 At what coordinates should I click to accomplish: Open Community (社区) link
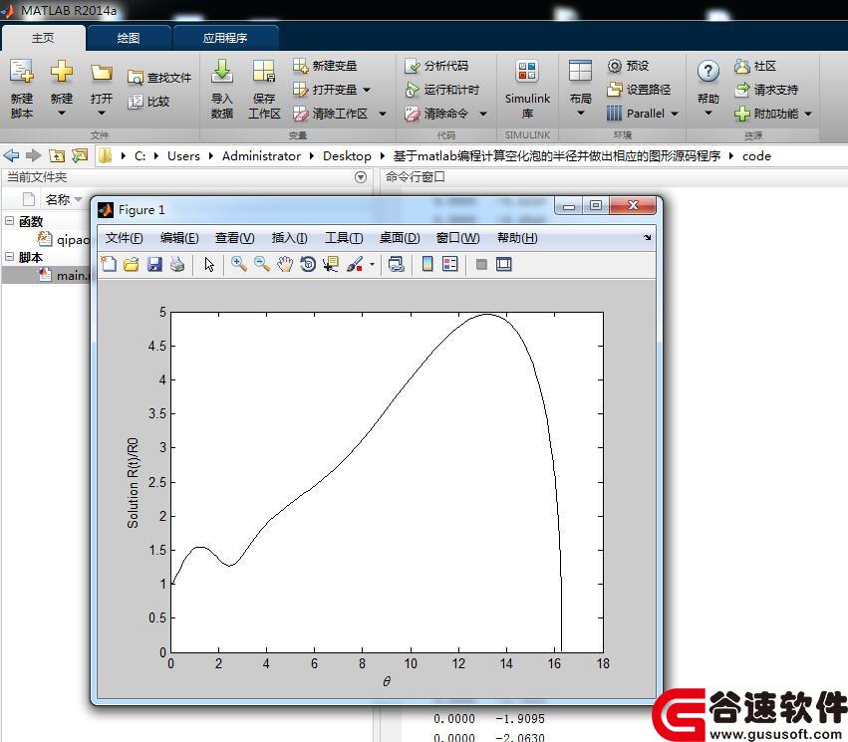tap(755, 66)
